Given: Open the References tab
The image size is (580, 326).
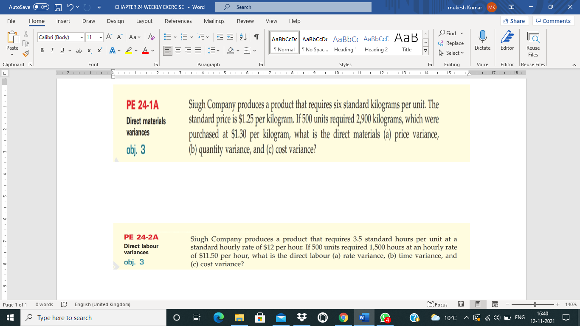Looking at the screenshot, I should 178,21.
